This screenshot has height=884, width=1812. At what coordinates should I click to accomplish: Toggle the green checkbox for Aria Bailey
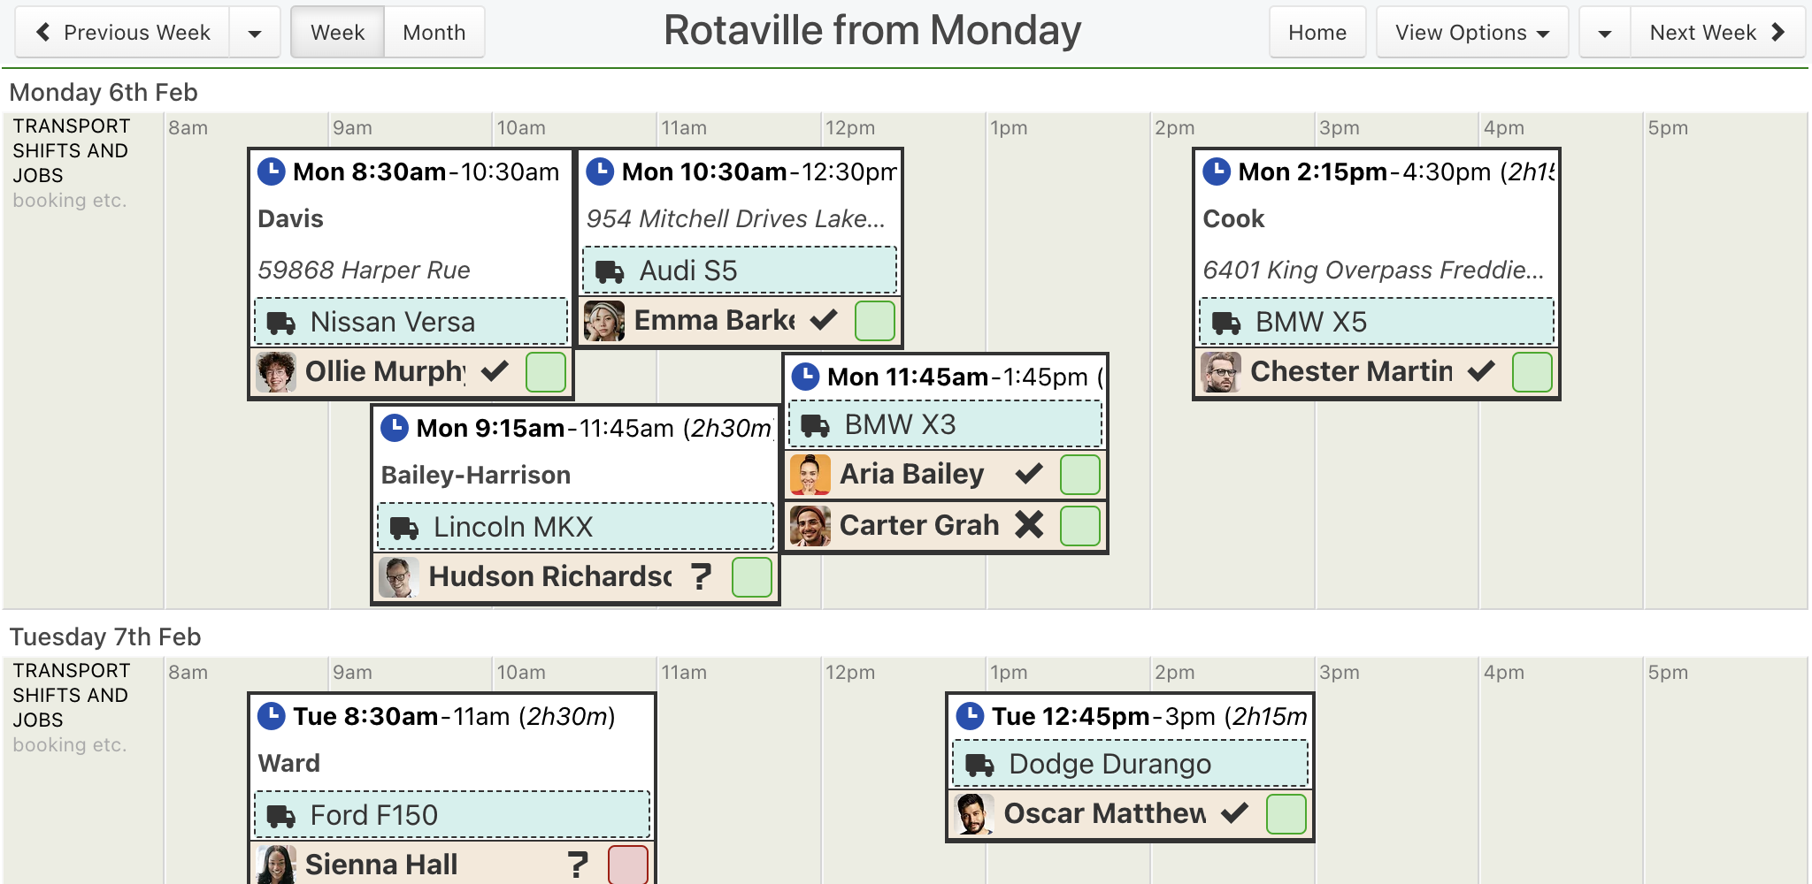coord(1080,475)
